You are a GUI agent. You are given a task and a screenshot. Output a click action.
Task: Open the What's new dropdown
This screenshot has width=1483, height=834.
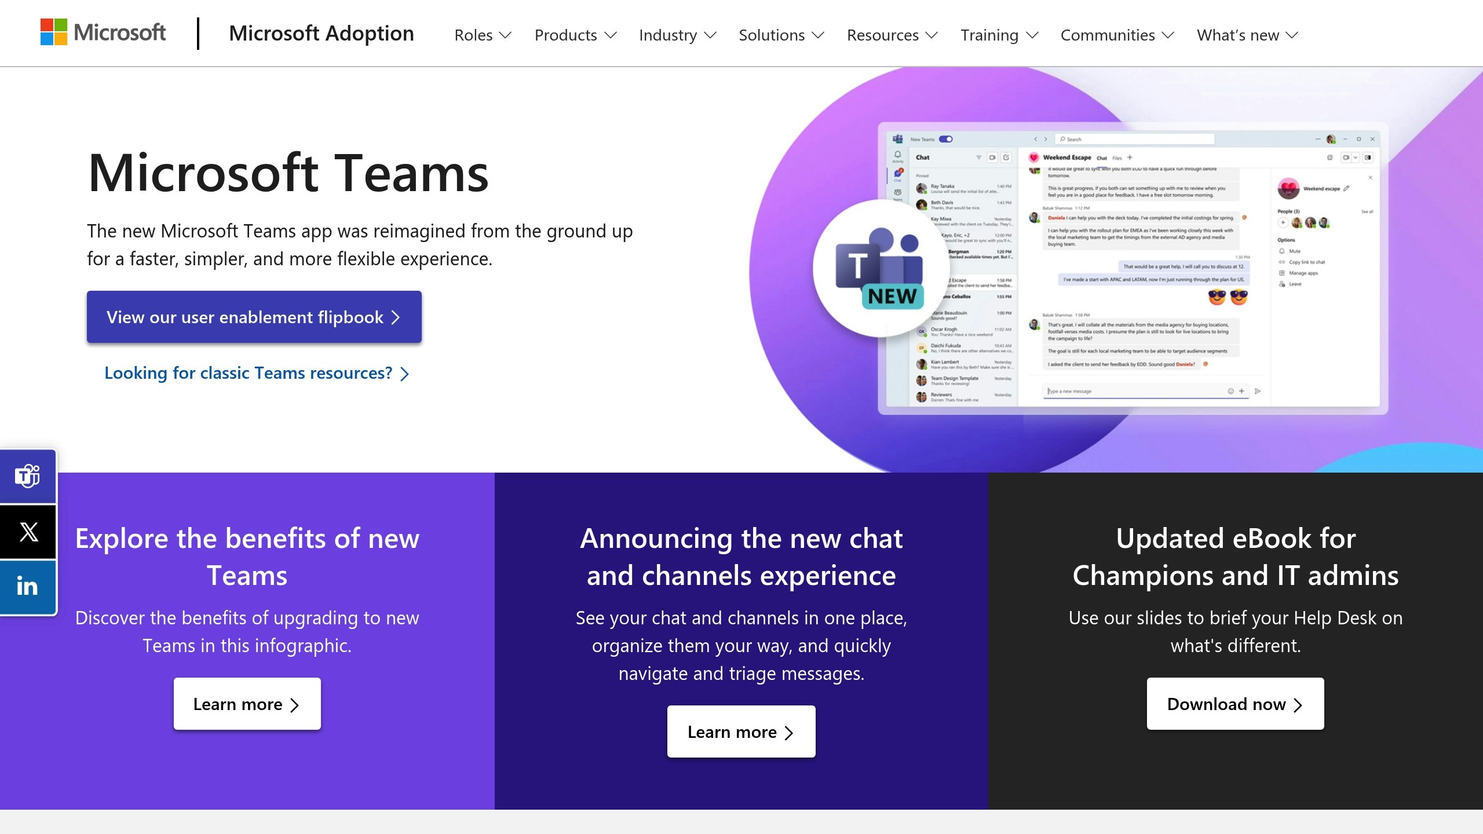click(1247, 35)
